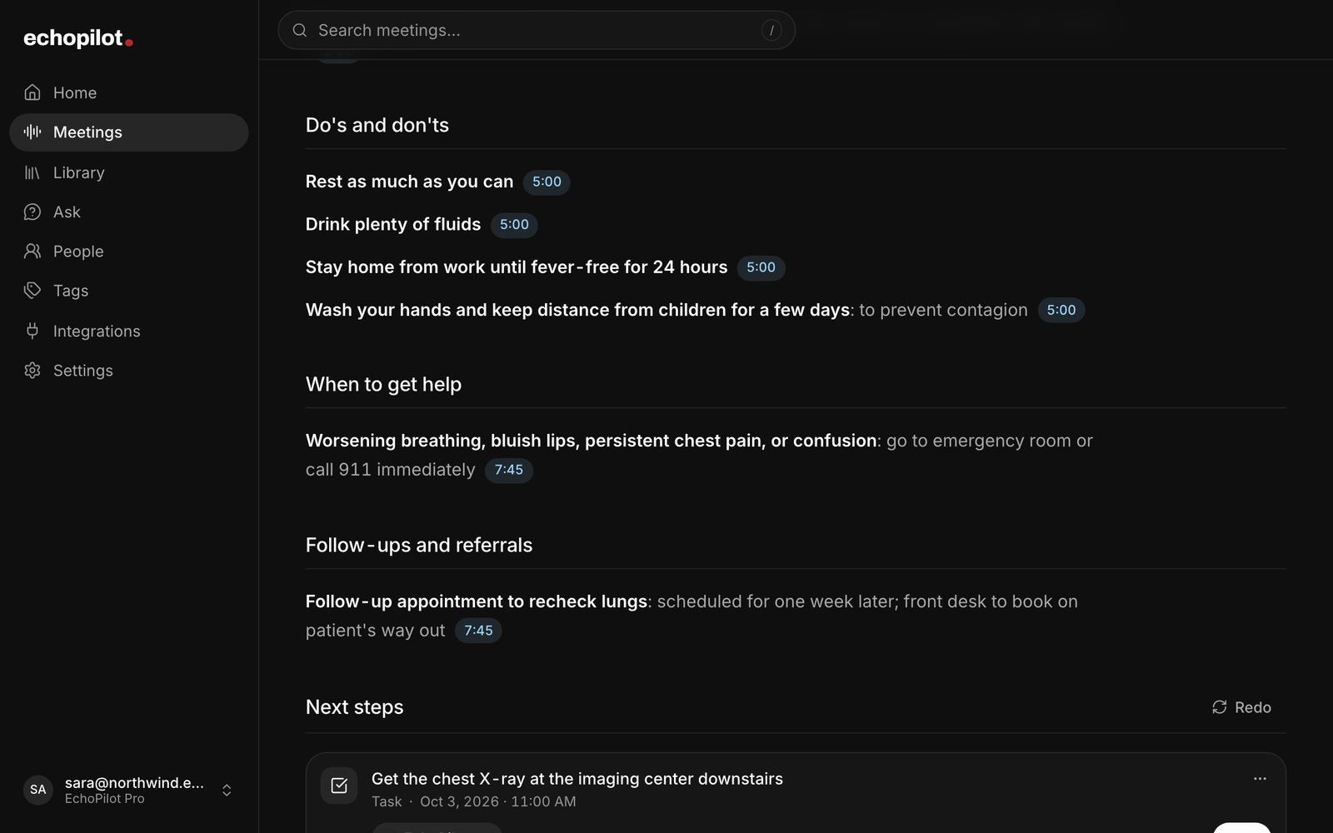
Task: Check off the chest X-ray task
Action: tap(339, 786)
